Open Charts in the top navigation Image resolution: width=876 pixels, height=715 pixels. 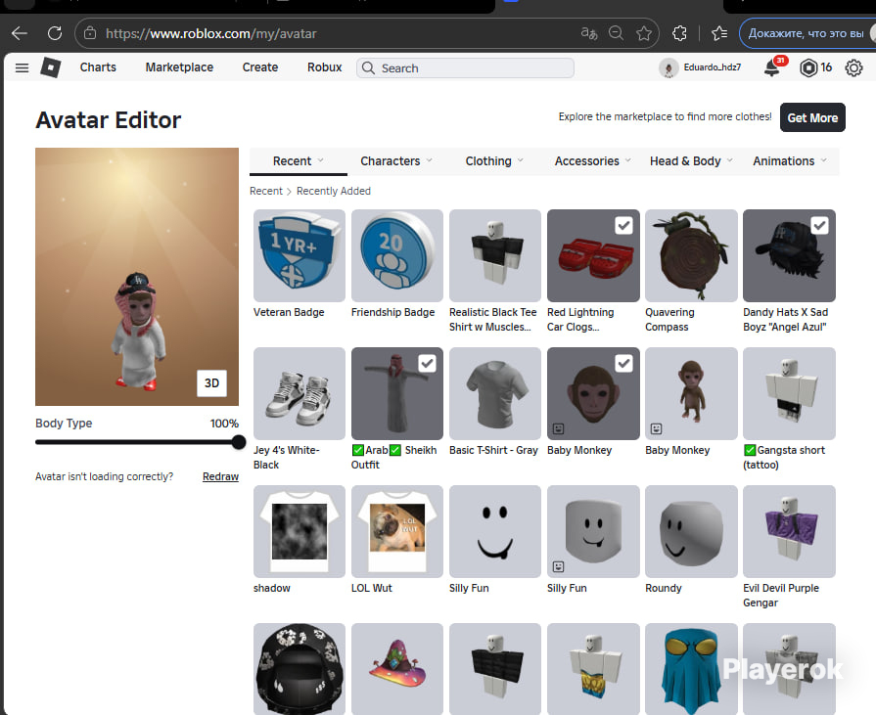[98, 67]
